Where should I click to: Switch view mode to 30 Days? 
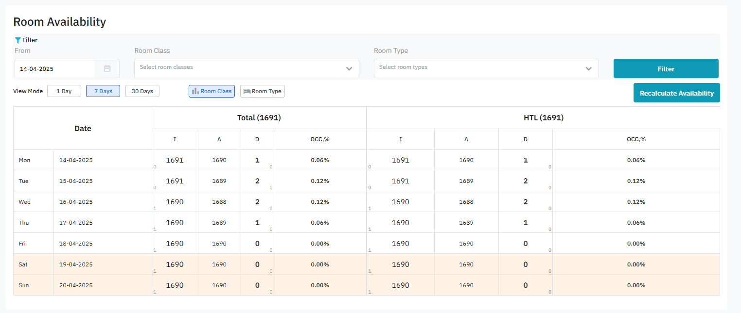tap(142, 91)
